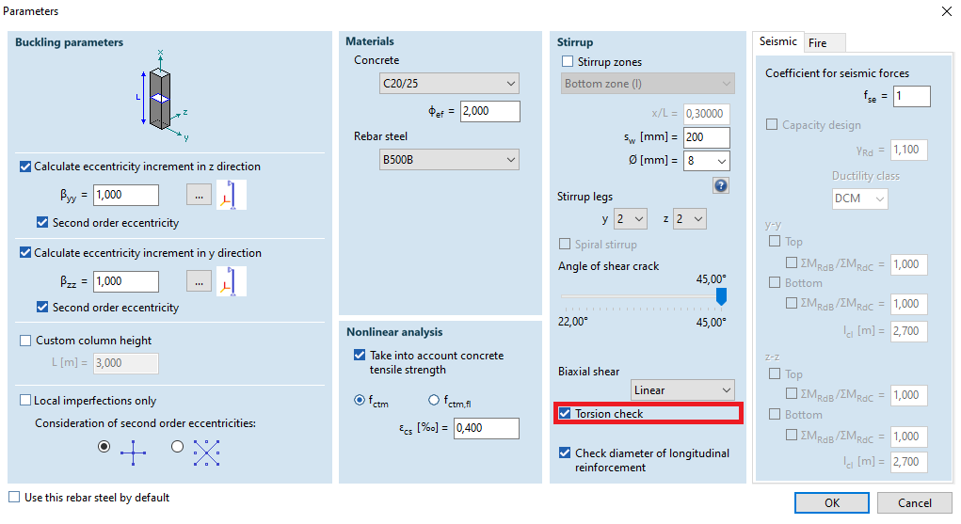Click the column buckling diagram image
This screenshot has height=524, width=961.
[161, 98]
